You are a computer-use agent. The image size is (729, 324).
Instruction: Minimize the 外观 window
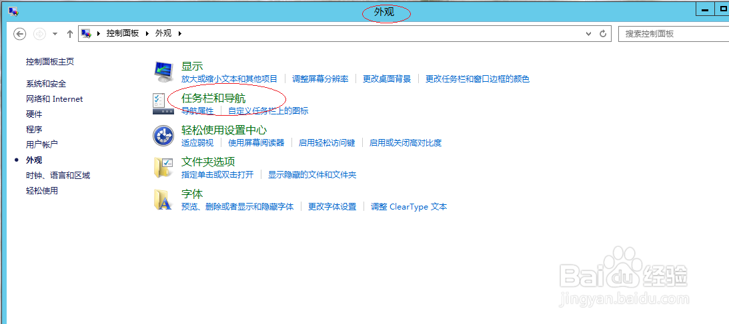click(x=705, y=9)
